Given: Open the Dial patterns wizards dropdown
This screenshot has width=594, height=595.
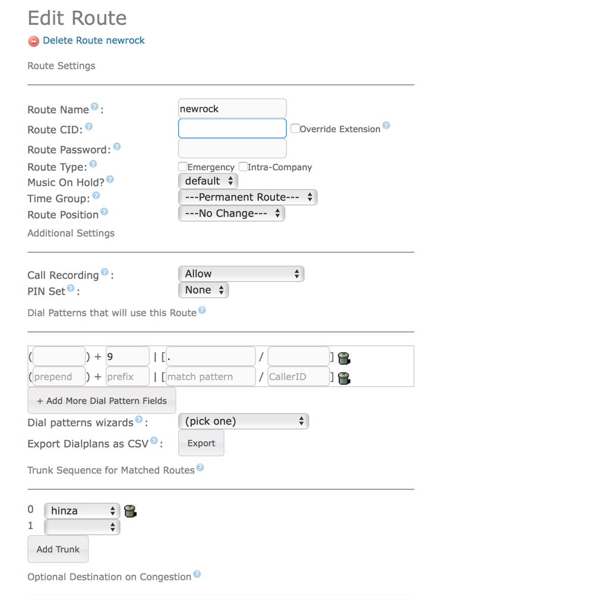Looking at the screenshot, I should [x=243, y=422].
